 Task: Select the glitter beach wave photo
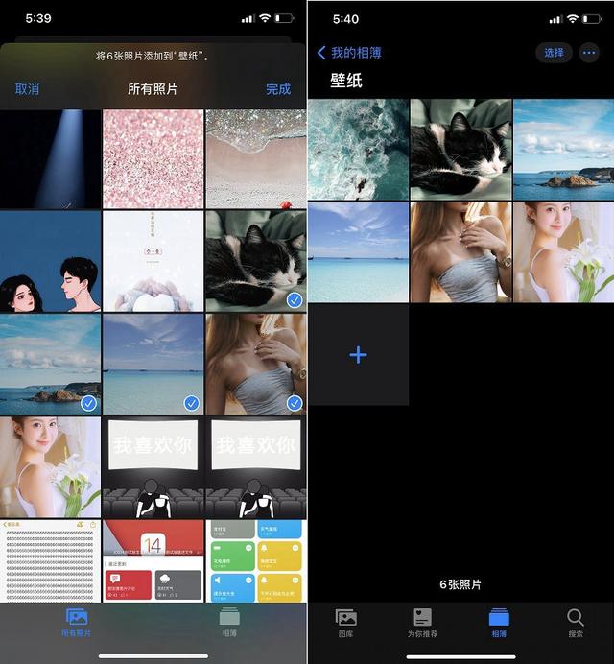[256, 159]
